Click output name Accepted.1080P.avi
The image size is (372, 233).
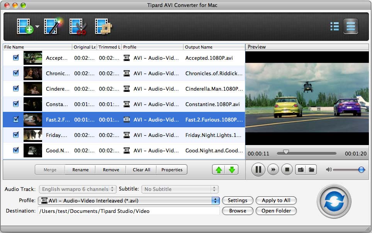[x=209, y=58]
